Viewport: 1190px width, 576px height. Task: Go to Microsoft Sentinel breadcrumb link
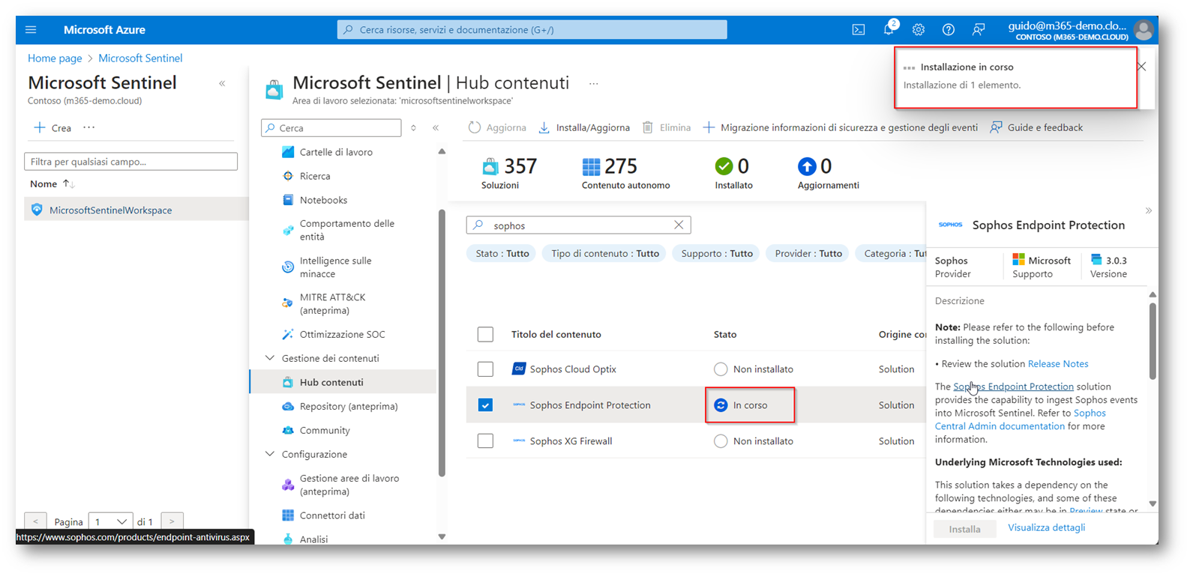140,58
